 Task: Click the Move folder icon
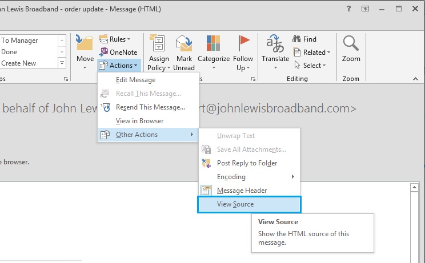pyautogui.click(x=85, y=44)
